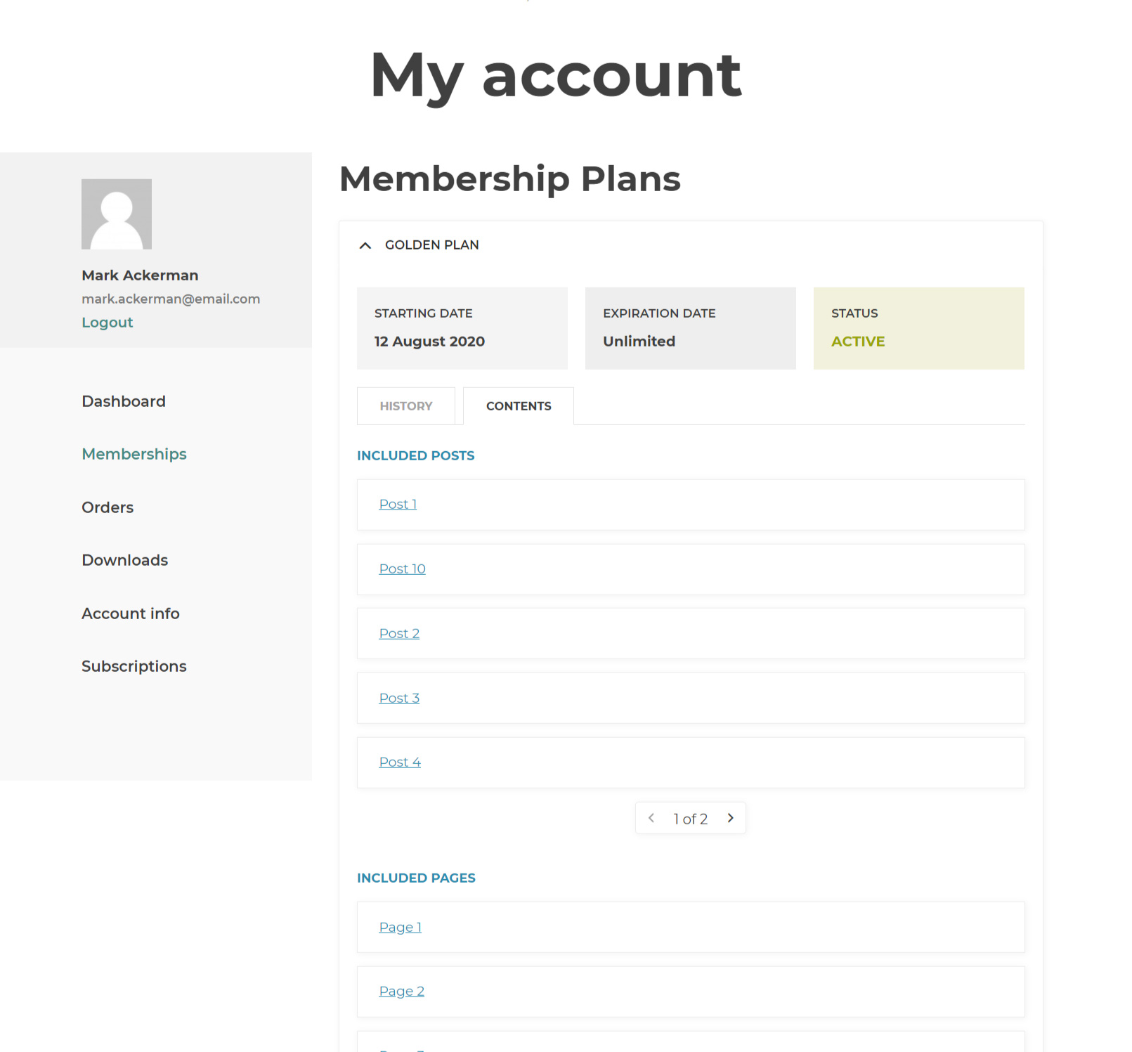Image resolution: width=1132 pixels, height=1052 pixels.
Task: Open the Post 10 link
Action: click(x=402, y=569)
